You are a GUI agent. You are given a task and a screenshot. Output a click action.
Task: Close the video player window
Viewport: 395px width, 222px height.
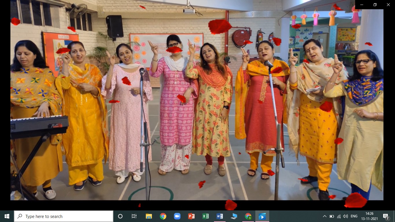click(x=388, y=5)
